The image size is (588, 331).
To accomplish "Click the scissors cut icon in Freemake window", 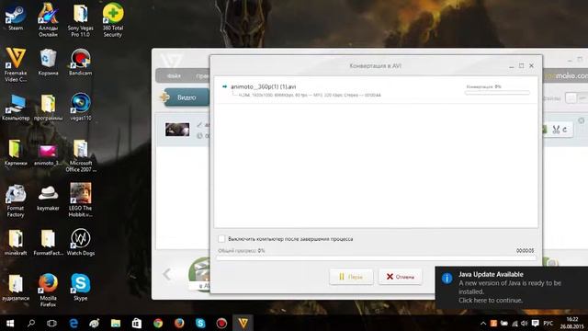I will [556, 130].
